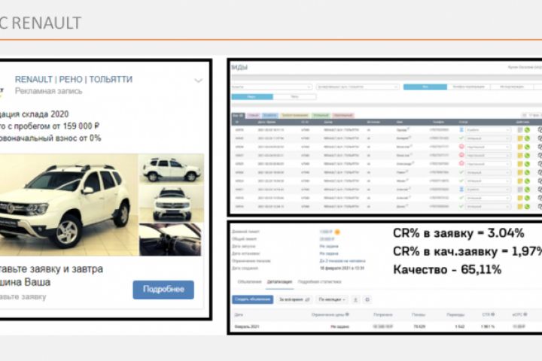Click the red sad-face icon in Александр's row
Image resolution: width=542 pixels, height=361 pixels.
[x=461, y=164]
